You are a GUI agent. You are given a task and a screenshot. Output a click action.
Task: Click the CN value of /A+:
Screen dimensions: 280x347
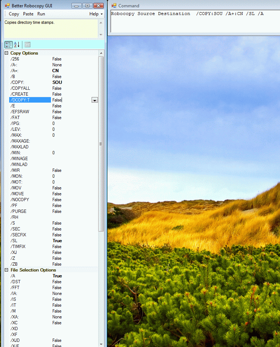(x=55, y=71)
